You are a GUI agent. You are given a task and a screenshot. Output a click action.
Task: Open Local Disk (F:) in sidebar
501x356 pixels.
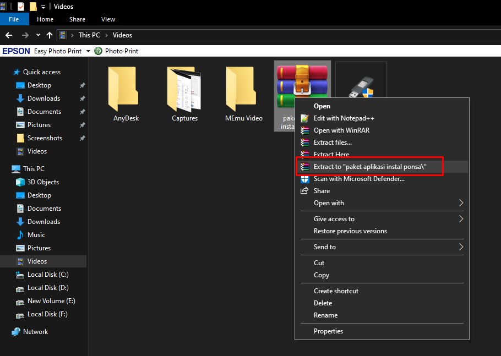pos(47,314)
